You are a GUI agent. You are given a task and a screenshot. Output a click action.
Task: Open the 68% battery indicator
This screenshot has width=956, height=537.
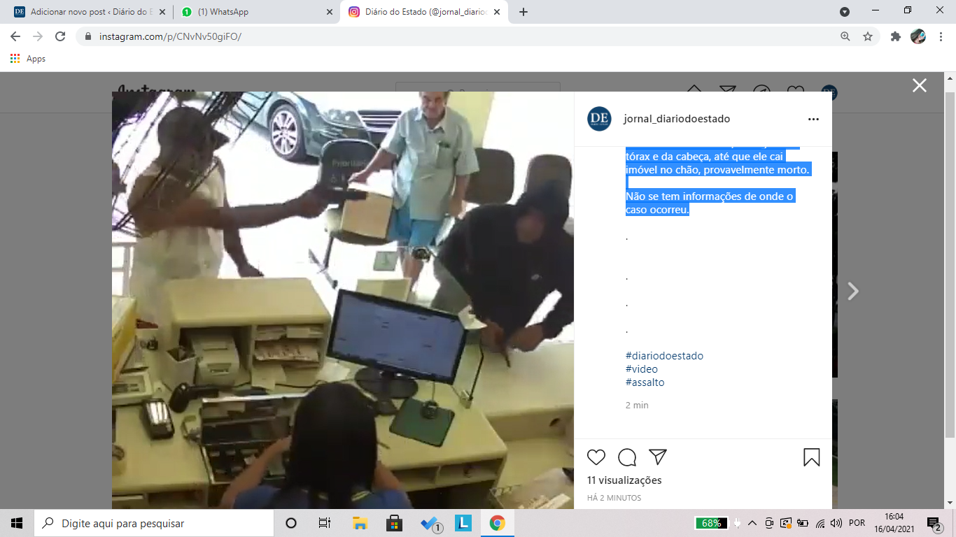pos(712,523)
